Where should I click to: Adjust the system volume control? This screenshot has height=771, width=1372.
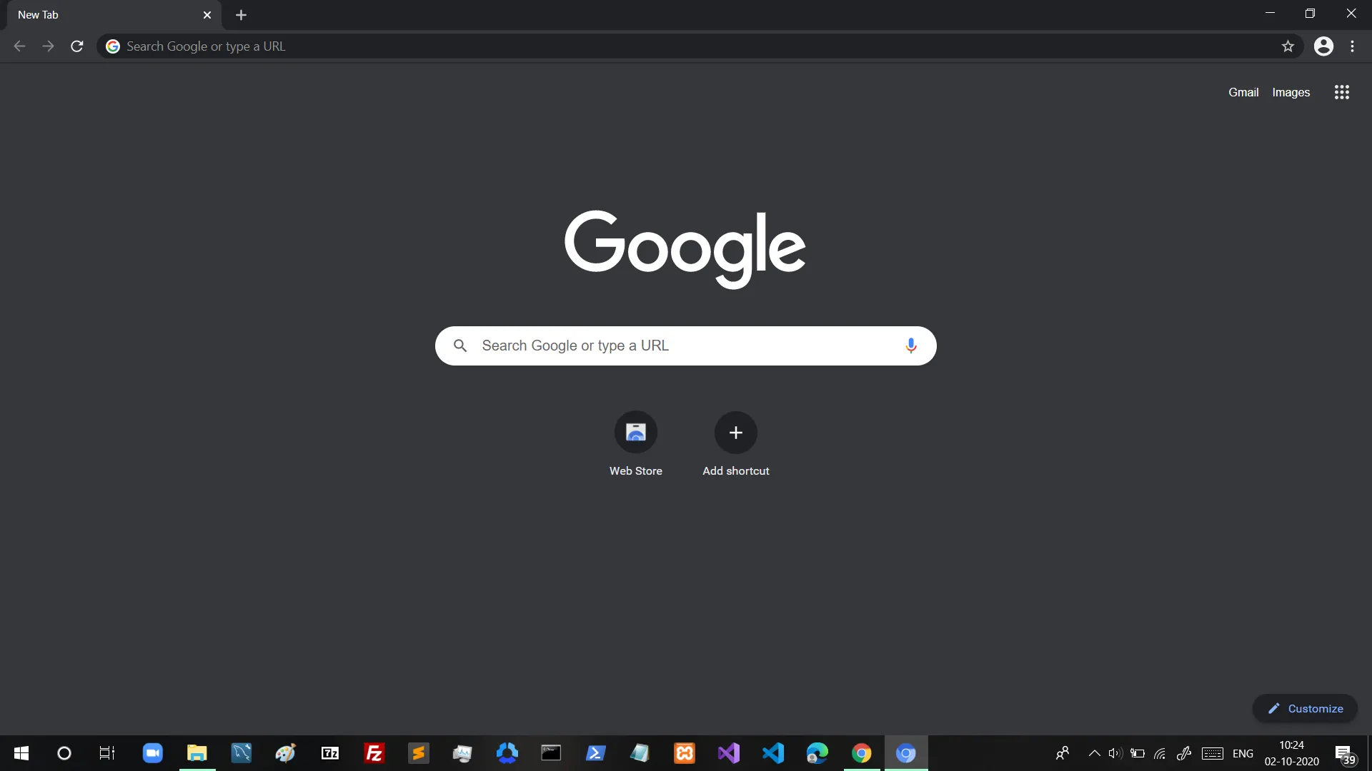tap(1115, 753)
